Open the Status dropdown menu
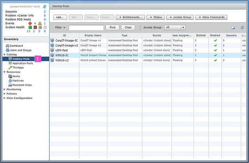 point(156,17)
